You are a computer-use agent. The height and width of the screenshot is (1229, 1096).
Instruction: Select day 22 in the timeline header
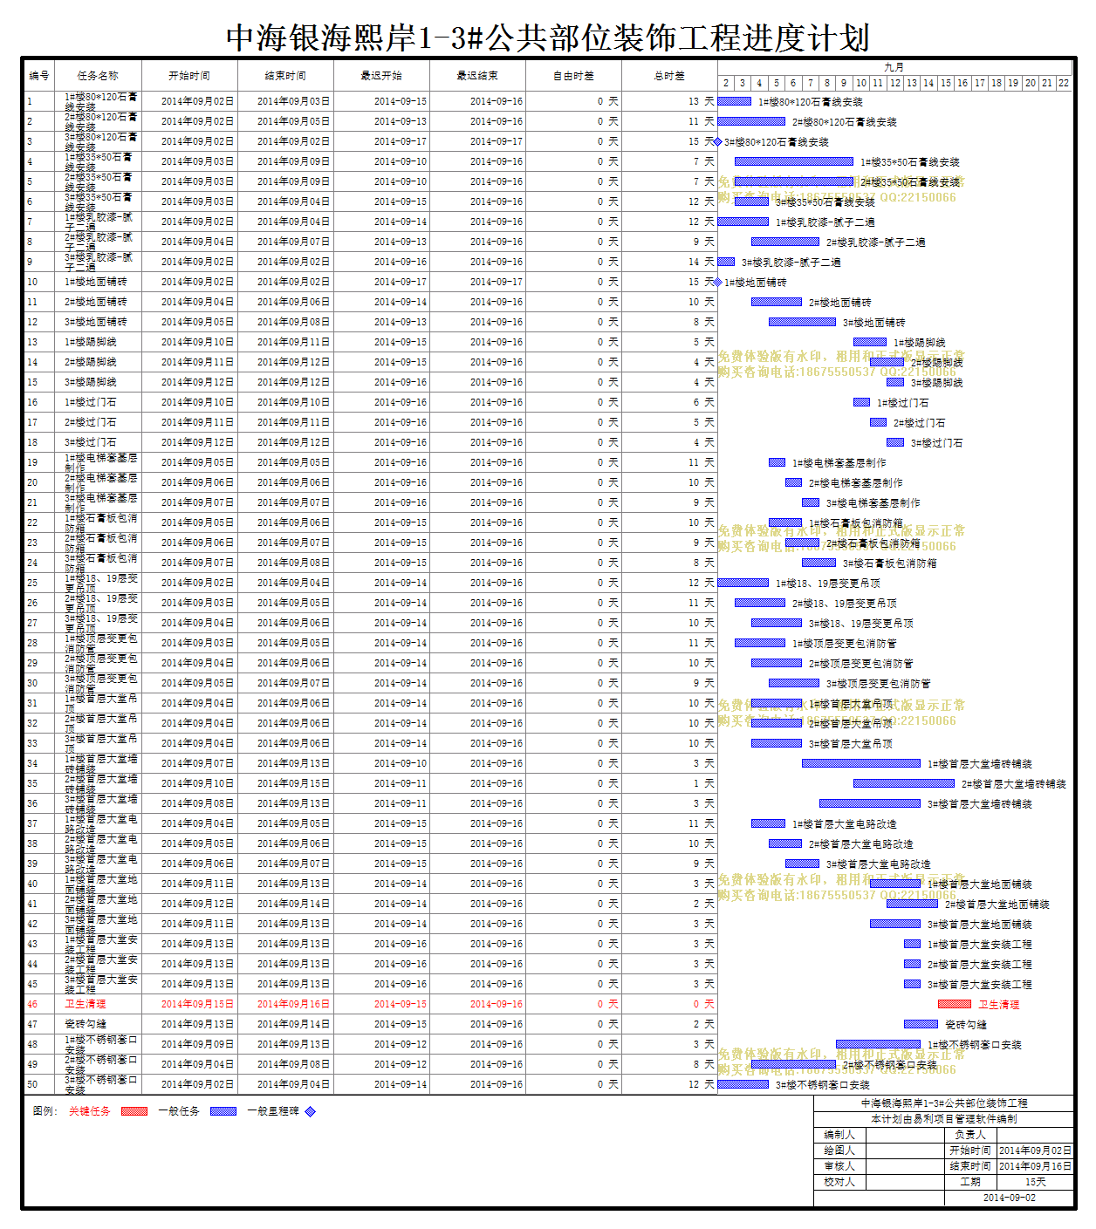tap(1064, 83)
